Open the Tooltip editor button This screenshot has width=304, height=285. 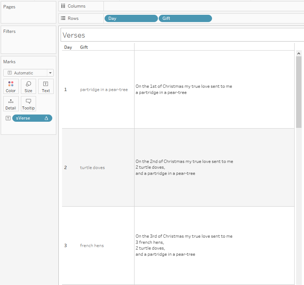pos(28,104)
